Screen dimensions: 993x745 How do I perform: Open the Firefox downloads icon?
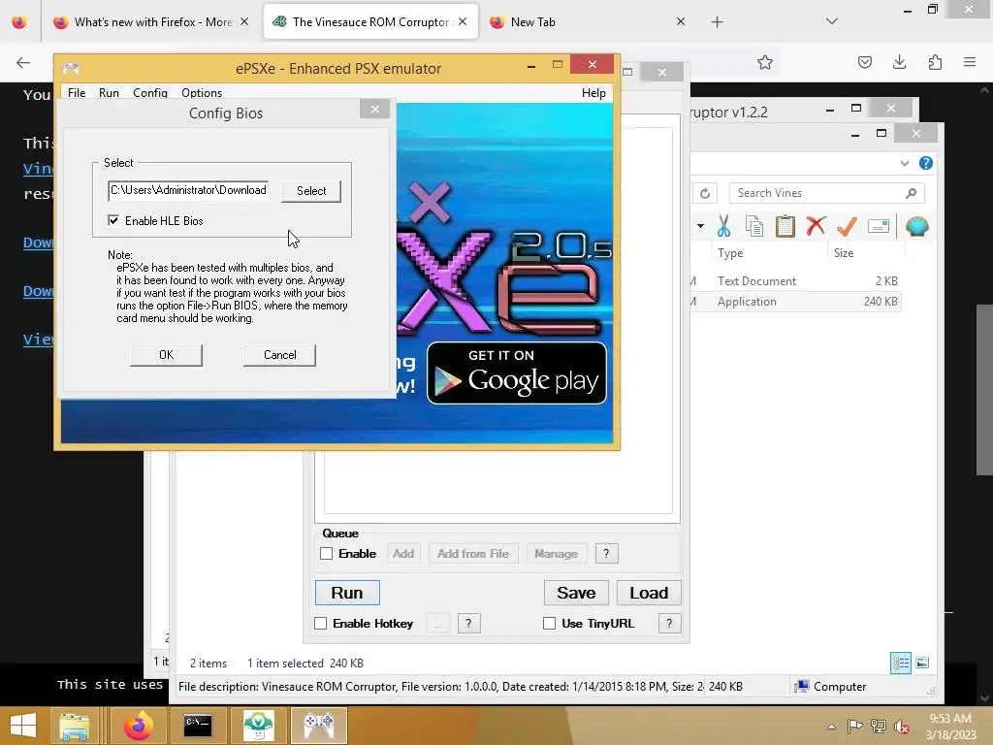coord(899,62)
